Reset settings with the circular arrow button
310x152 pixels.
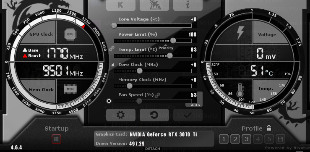coord(154,115)
